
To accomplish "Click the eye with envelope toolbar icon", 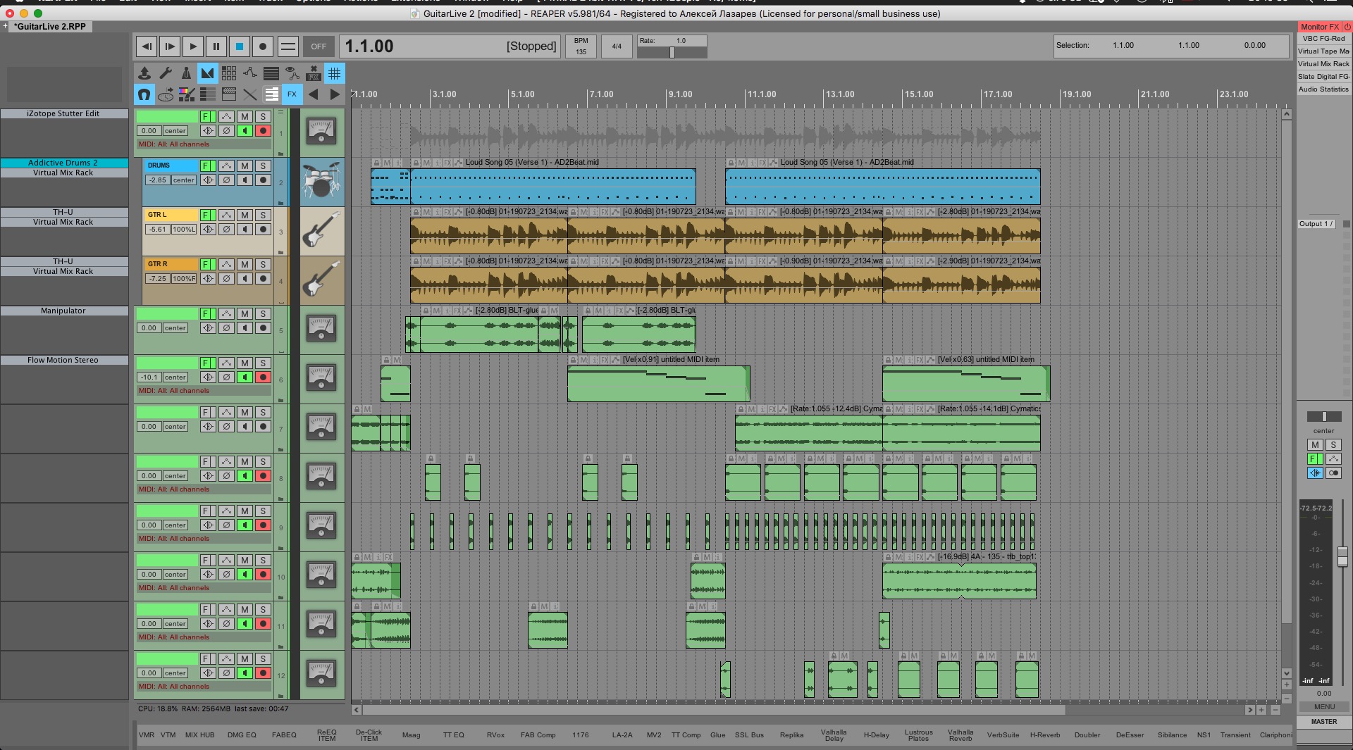I will pos(292,73).
